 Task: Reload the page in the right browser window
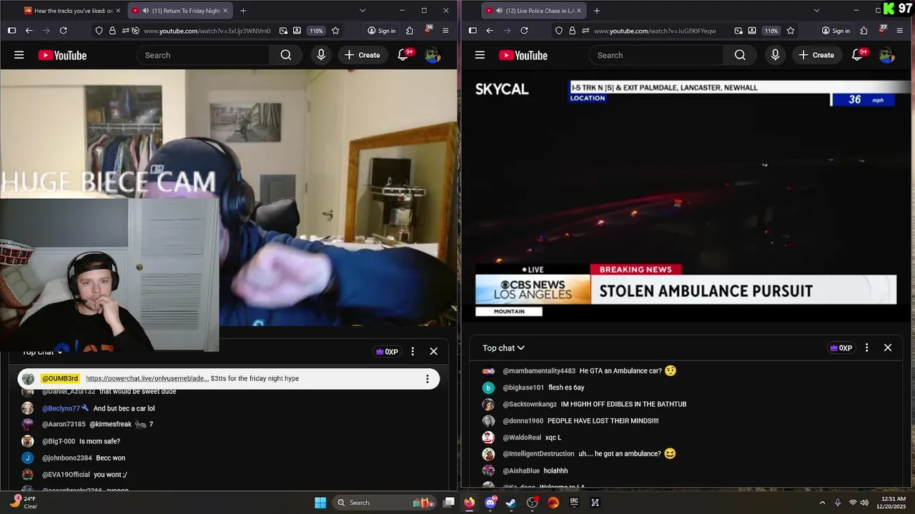[524, 31]
